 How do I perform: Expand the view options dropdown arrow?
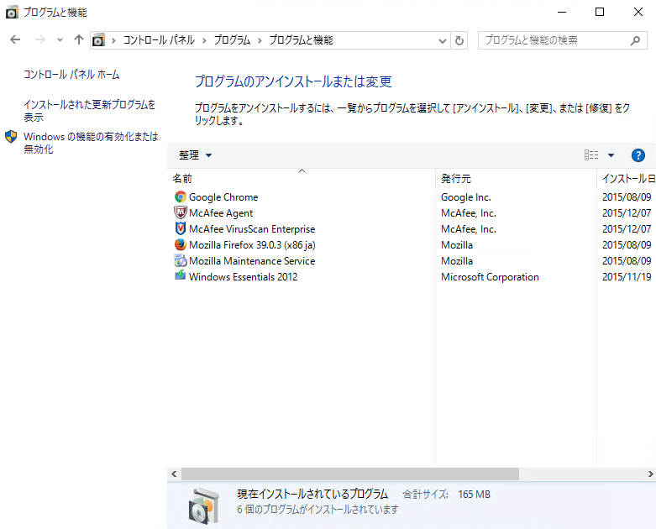point(611,155)
